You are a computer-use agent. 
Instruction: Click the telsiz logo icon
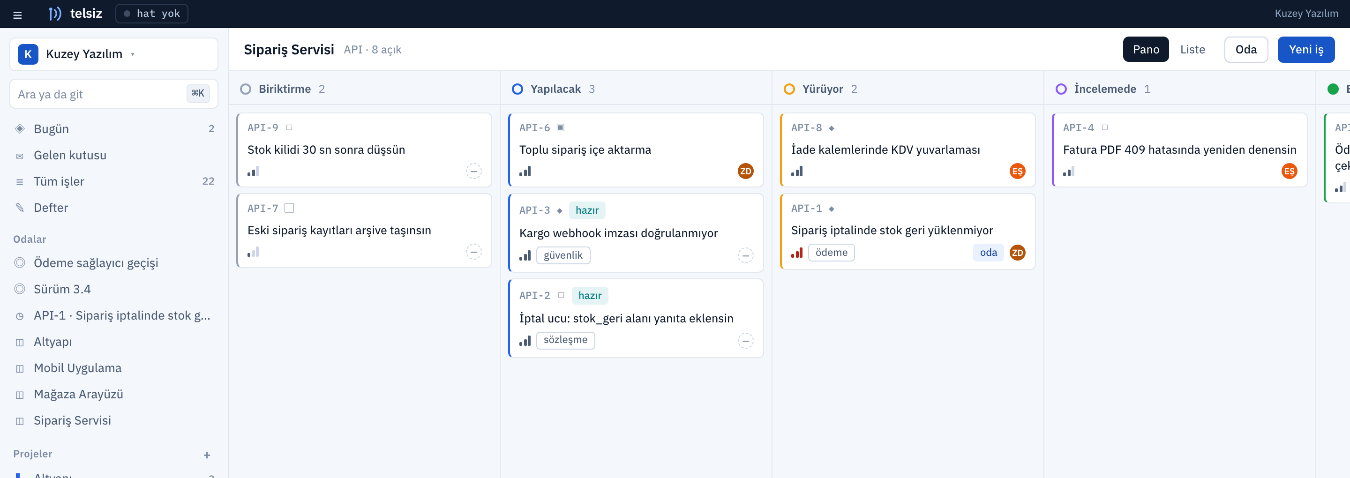pyautogui.click(x=54, y=14)
